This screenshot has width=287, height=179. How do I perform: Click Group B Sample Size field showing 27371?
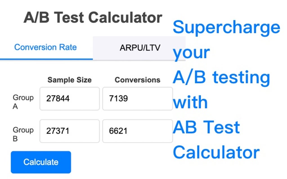tap(69, 131)
